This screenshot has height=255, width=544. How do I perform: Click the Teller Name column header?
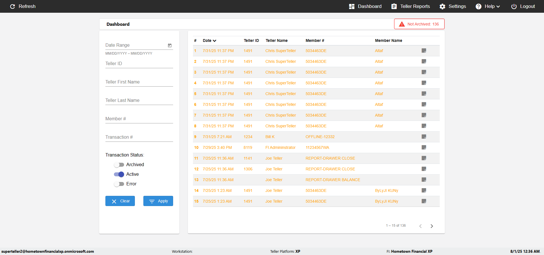[277, 40]
